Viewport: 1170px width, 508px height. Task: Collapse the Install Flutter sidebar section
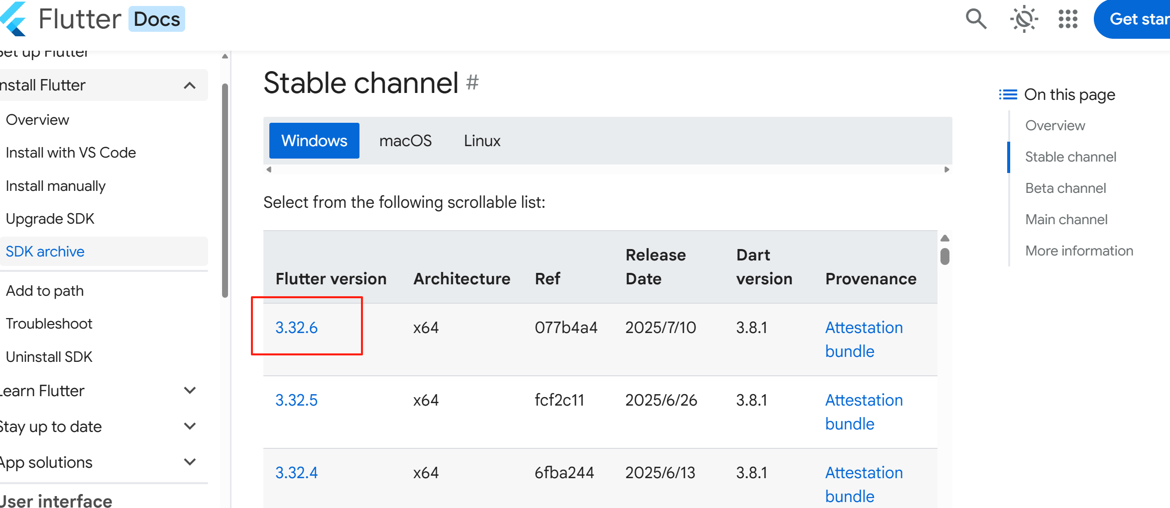pyautogui.click(x=190, y=85)
